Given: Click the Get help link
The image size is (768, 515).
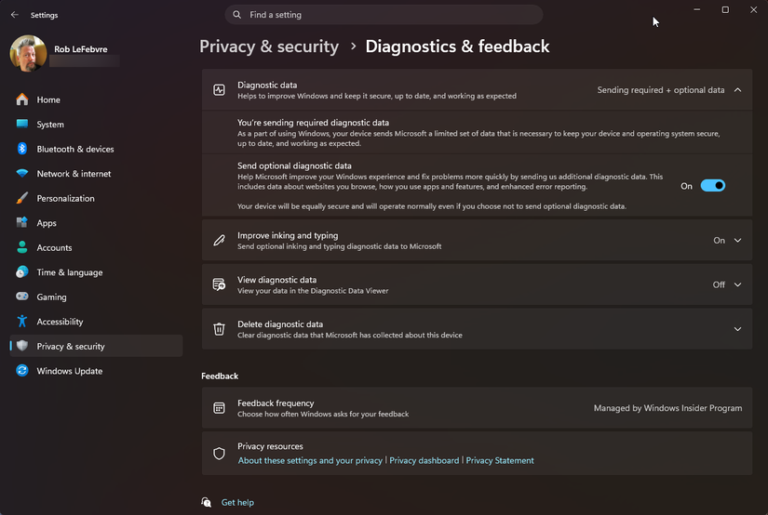Looking at the screenshot, I should [237, 502].
